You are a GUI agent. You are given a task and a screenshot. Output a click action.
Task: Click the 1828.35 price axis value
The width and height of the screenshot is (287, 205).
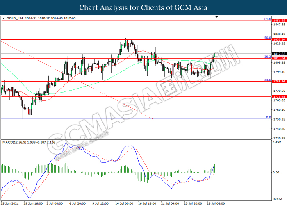click(x=279, y=43)
